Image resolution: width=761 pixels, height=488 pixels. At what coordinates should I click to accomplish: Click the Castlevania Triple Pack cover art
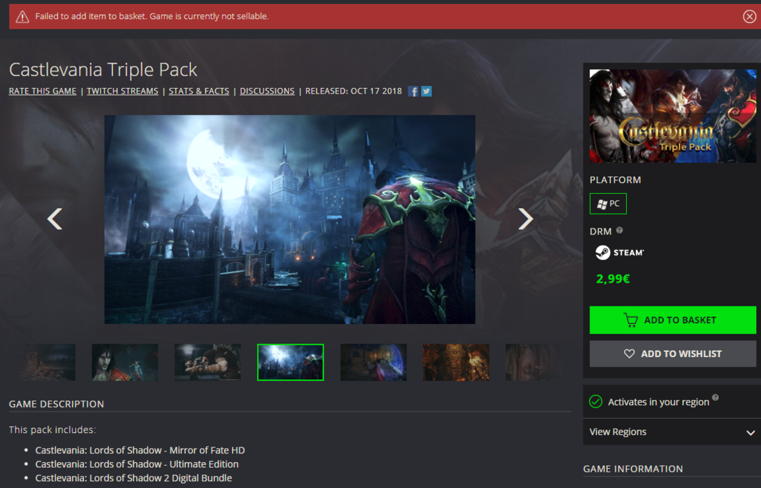[x=673, y=115]
